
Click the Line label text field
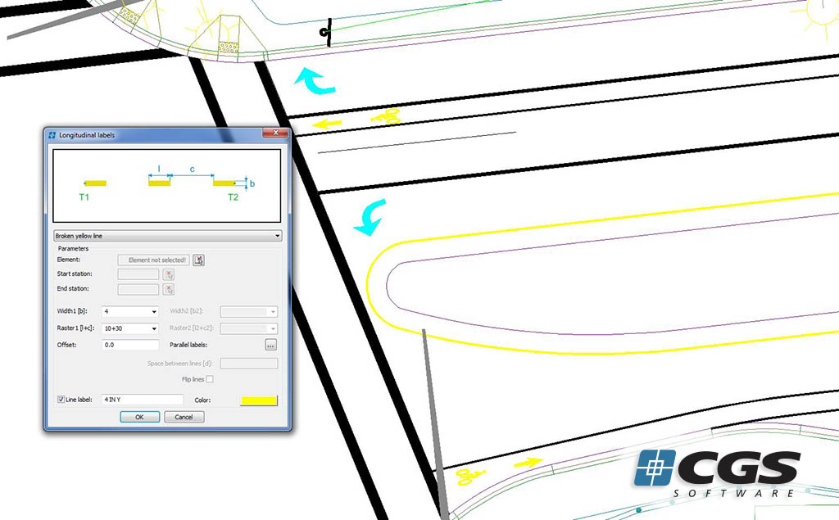tap(143, 400)
